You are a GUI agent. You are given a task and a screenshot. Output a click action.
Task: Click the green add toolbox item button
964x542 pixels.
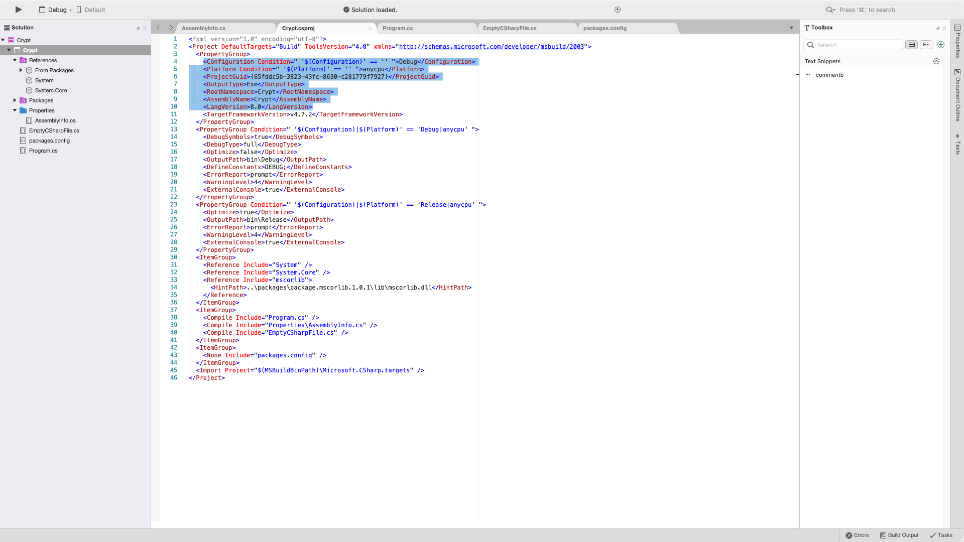tap(941, 45)
